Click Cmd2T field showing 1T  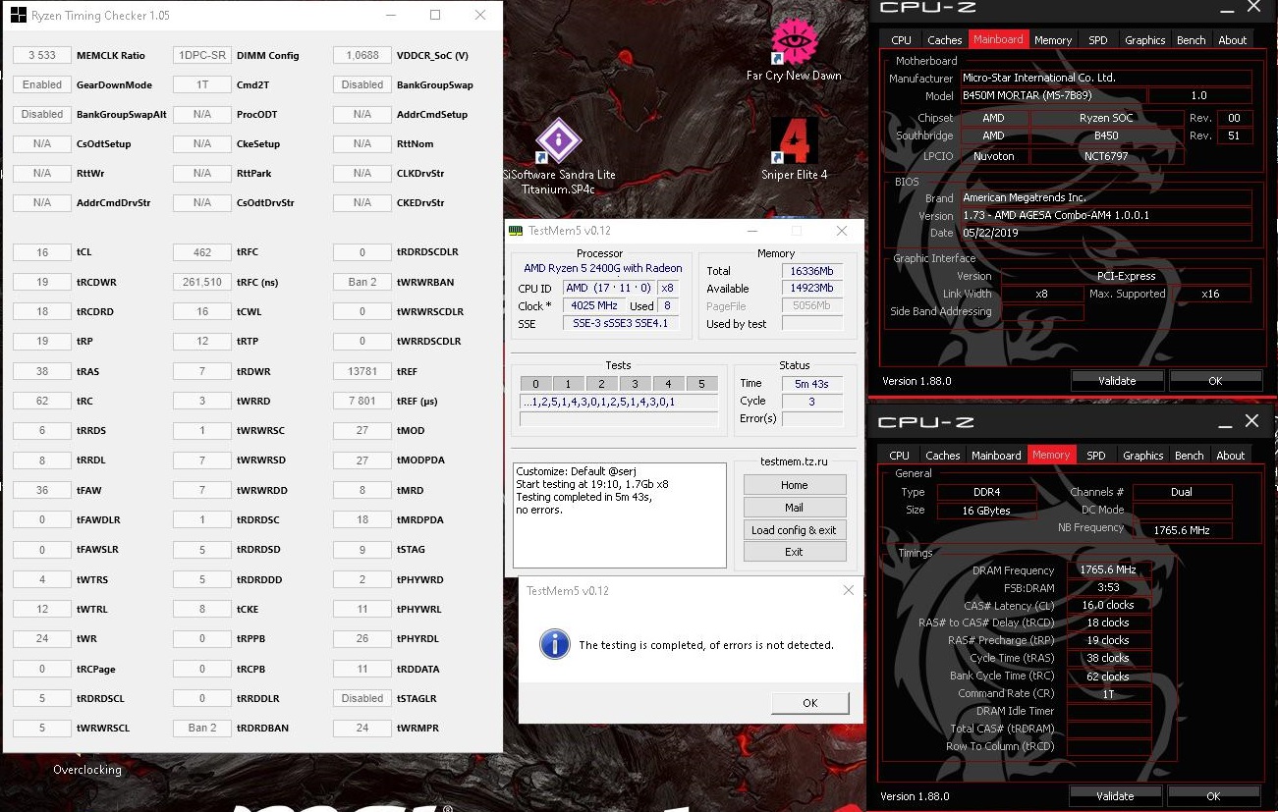coord(201,85)
